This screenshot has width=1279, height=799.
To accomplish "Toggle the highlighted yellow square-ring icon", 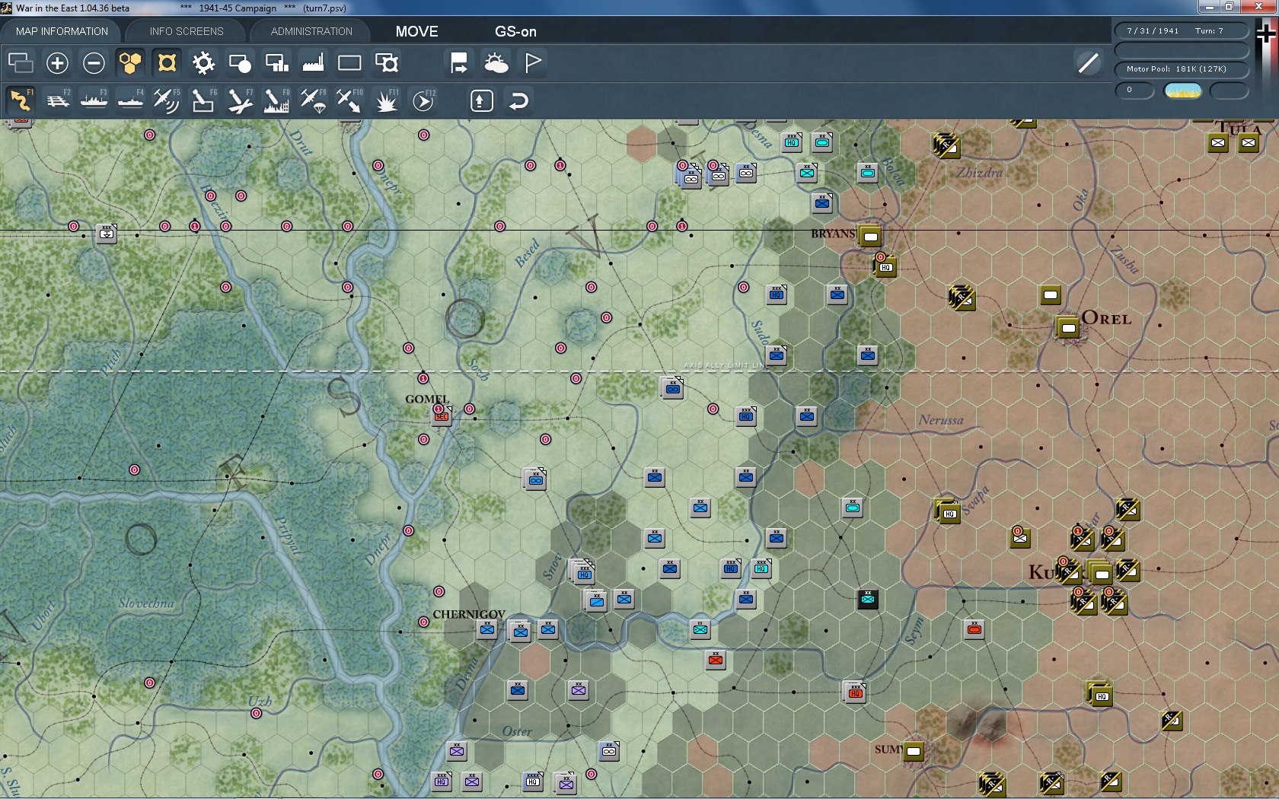I will (167, 62).
